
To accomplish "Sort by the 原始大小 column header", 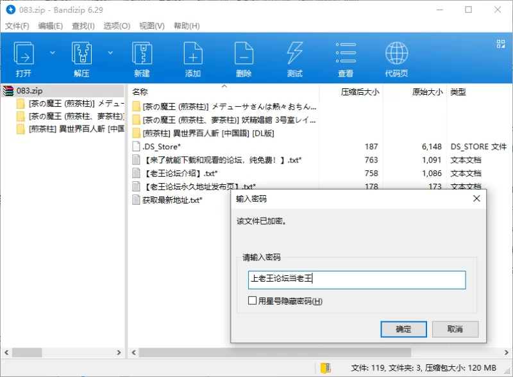I will tap(427, 92).
